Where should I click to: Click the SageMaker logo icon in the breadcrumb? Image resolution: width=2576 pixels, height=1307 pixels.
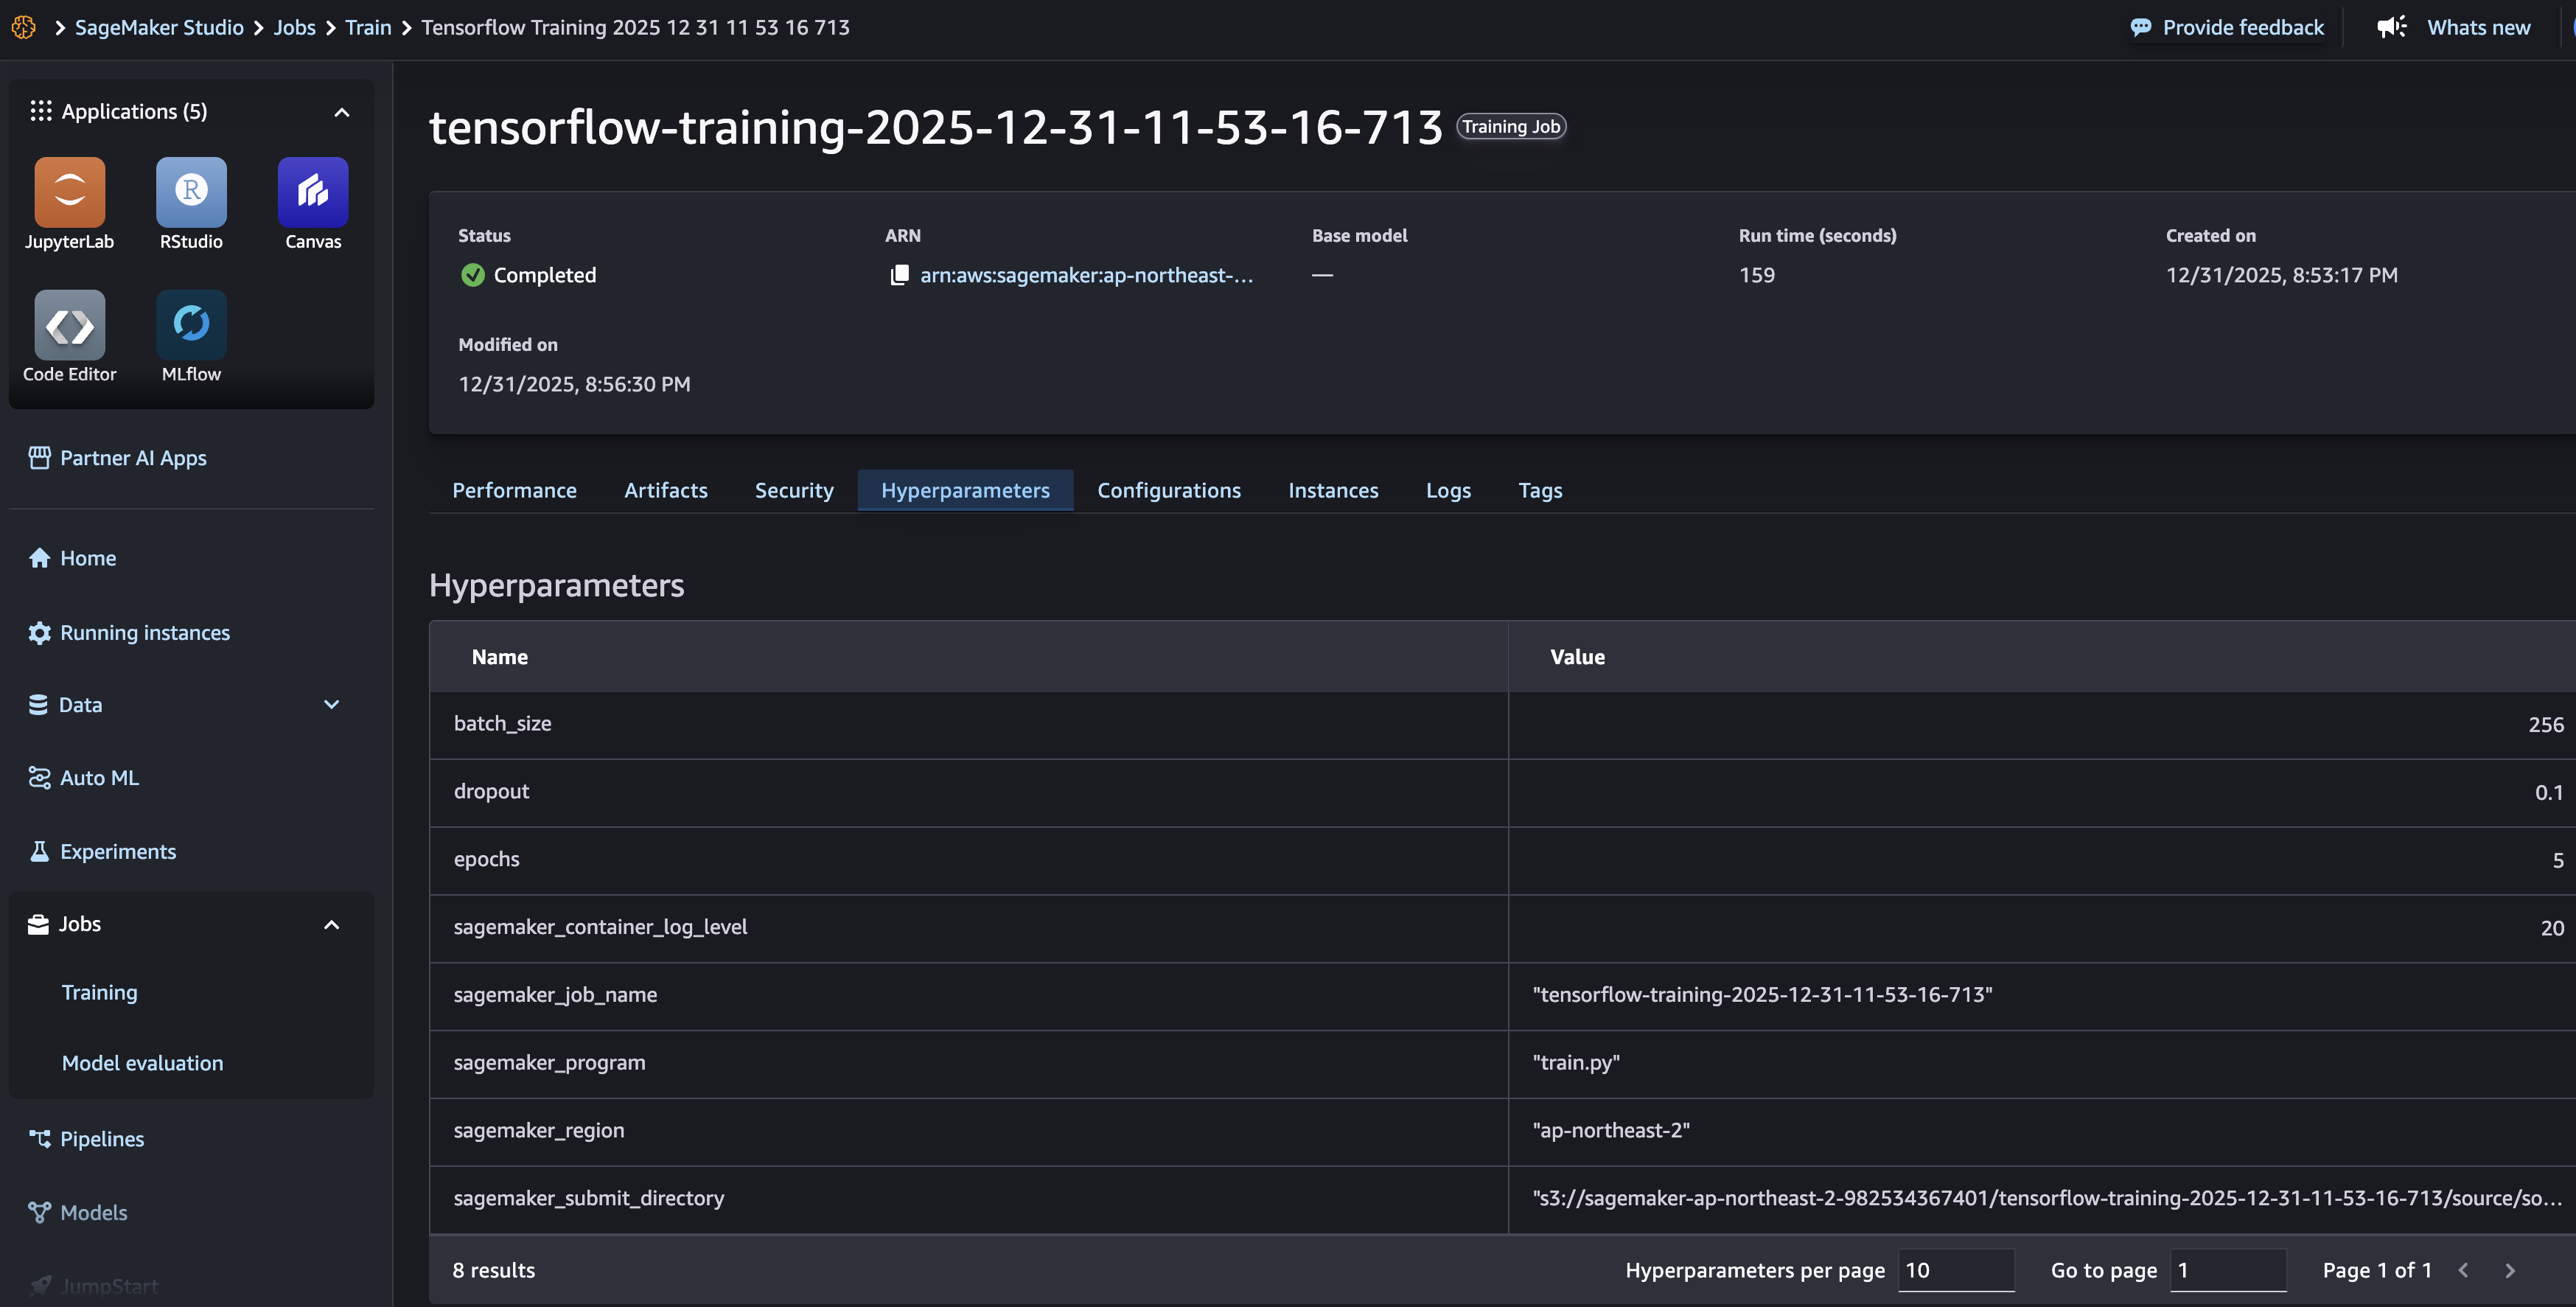pyautogui.click(x=24, y=27)
